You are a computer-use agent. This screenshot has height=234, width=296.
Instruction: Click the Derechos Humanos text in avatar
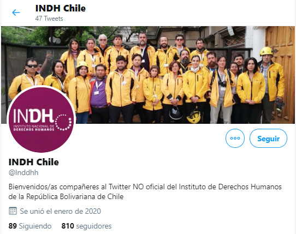pos(34,130)
